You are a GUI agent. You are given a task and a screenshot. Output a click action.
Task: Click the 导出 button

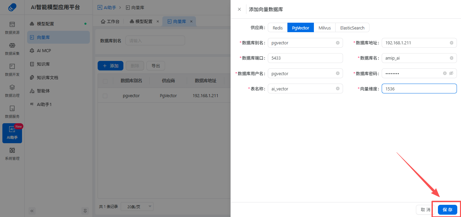pyautogui.click(x=156, y=66)
